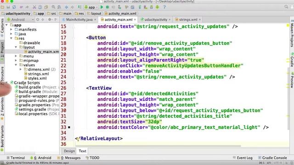
Task: Collapse the values folder
Action: [16, 65]
